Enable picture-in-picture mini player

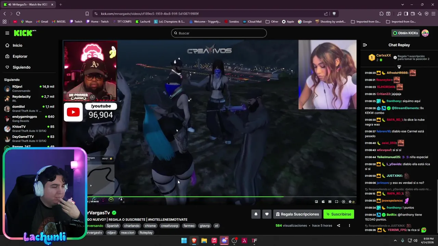pos(317,202)
